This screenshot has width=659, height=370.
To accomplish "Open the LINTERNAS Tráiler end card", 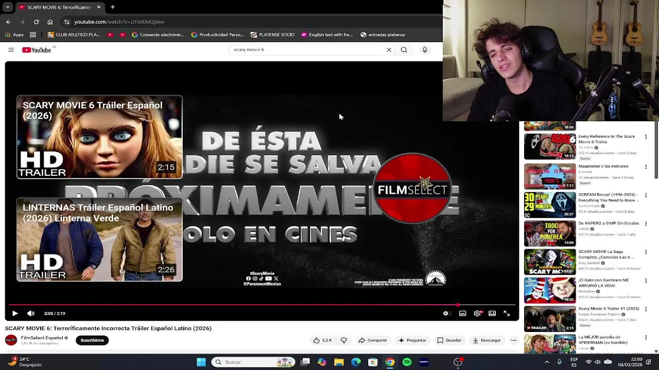I will (99, 239).
